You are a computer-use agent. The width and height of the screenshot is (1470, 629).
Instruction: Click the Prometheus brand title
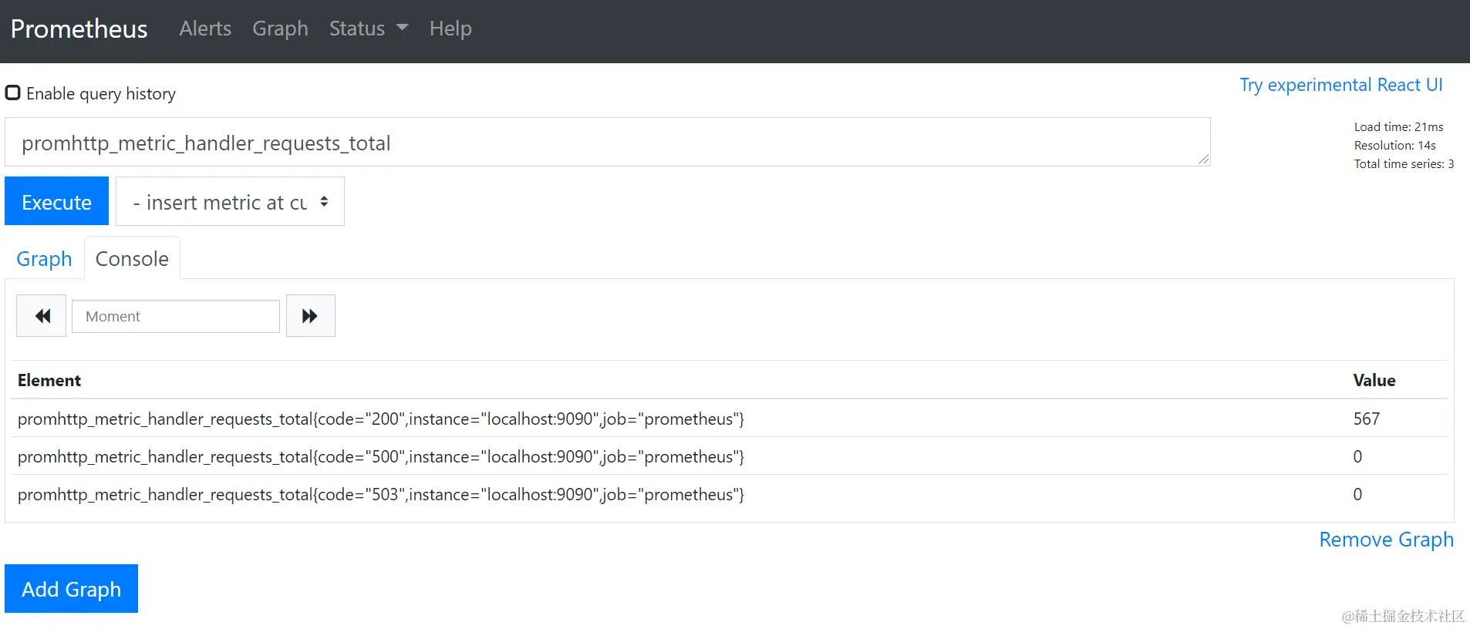79,29
